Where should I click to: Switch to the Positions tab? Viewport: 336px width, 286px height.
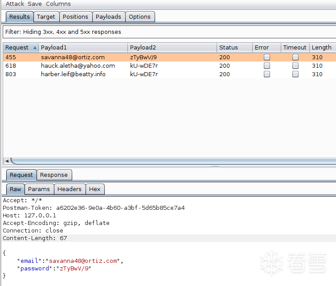75,17
